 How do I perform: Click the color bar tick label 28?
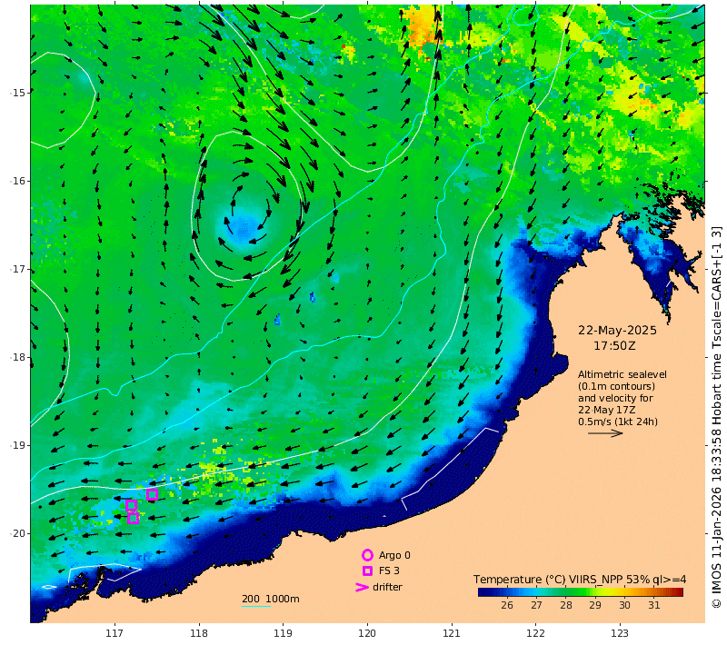(x=565, y=605)
